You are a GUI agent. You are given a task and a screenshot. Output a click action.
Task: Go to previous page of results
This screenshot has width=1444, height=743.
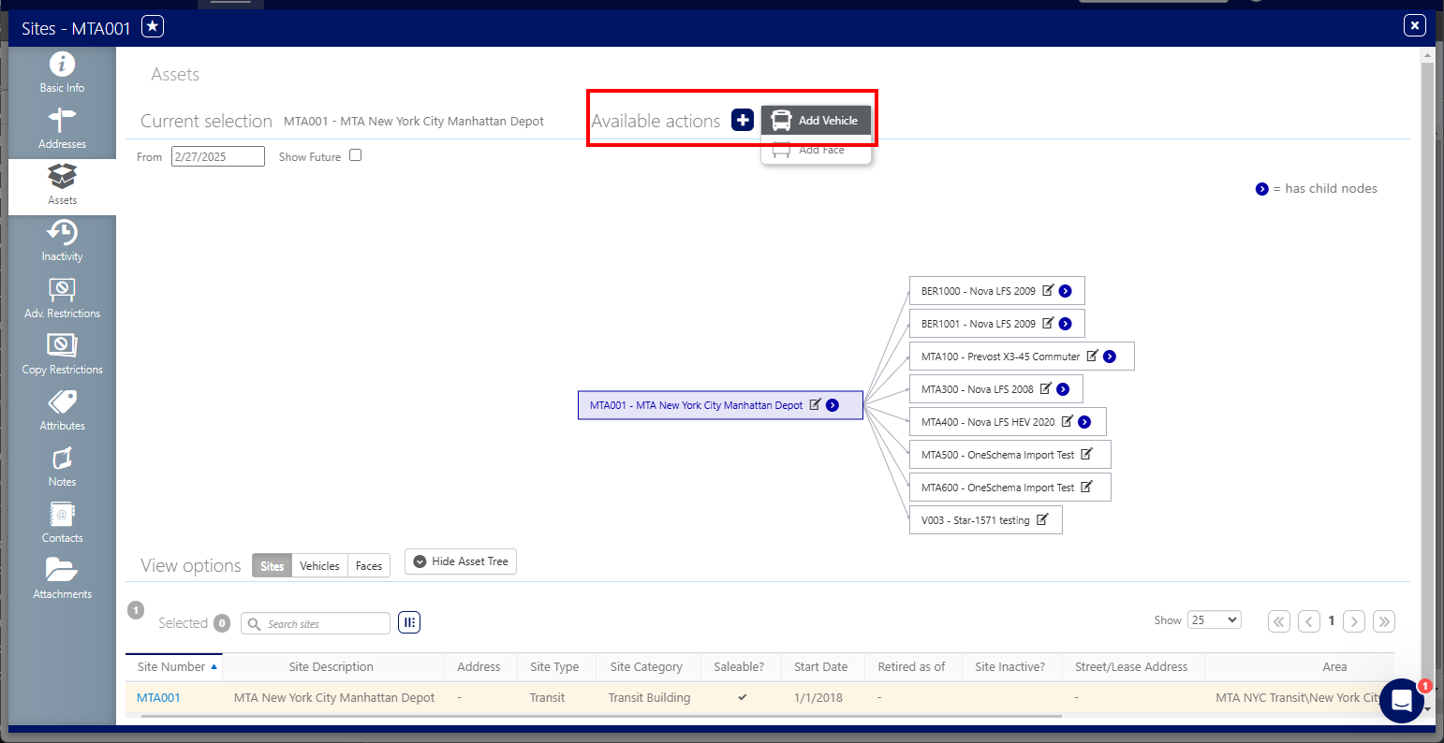point(1309,620)
